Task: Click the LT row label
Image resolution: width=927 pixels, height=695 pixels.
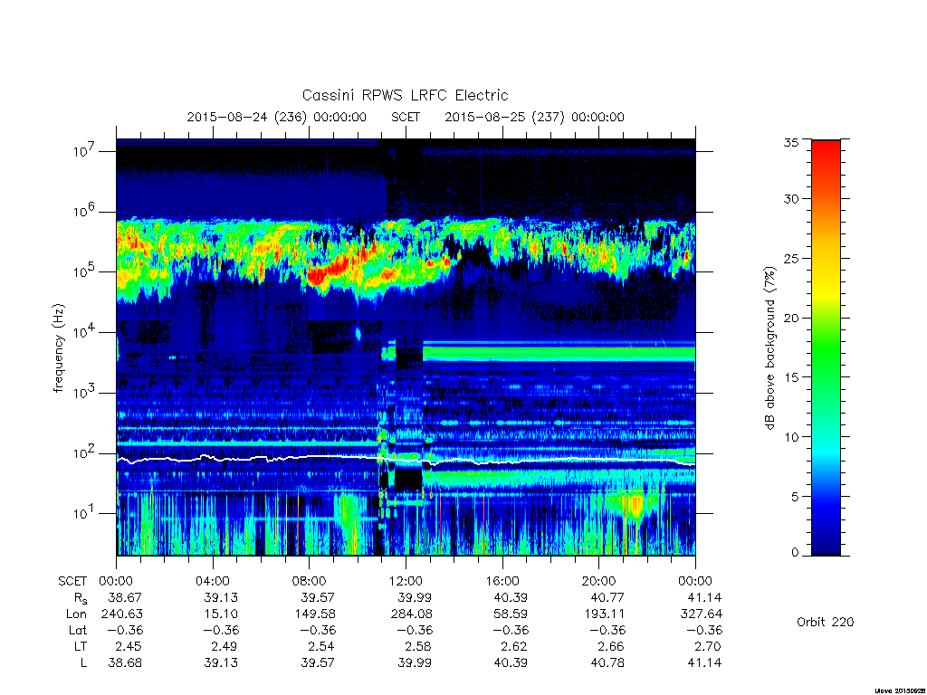Action: point(80,646)
